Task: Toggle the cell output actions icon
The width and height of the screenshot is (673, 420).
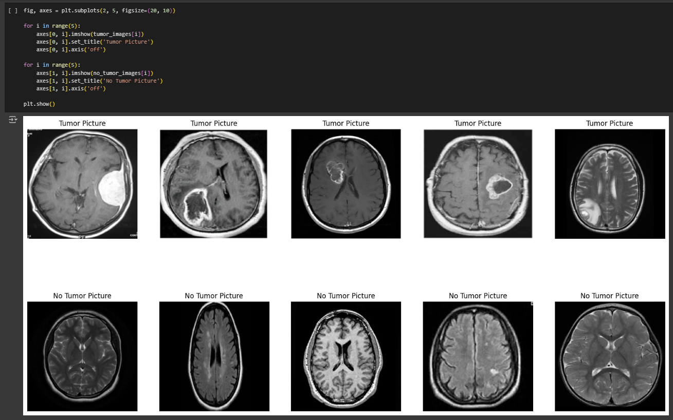Action: click(x=13, y=120)
